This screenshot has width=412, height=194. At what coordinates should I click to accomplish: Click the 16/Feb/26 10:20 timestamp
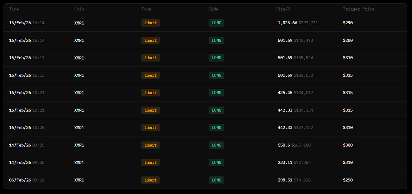(x=26, y=128)
